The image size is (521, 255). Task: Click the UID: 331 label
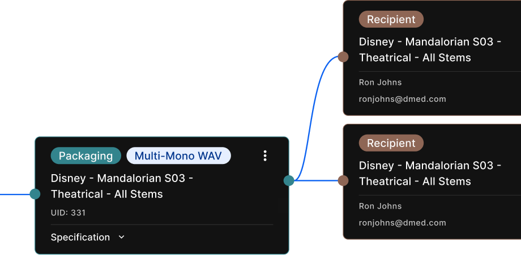click(x=68, y=213)
